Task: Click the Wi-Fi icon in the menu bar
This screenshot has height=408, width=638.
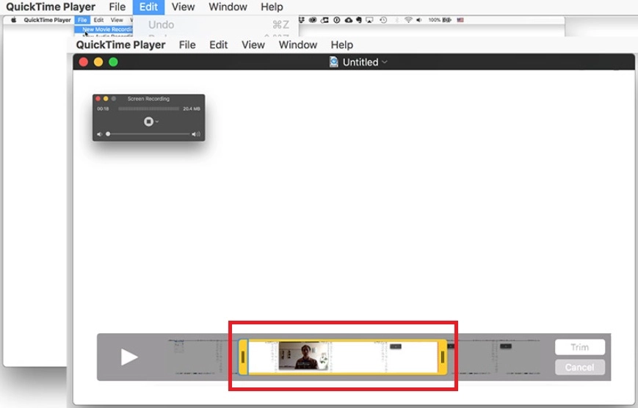Action: (x=408, y=20)
